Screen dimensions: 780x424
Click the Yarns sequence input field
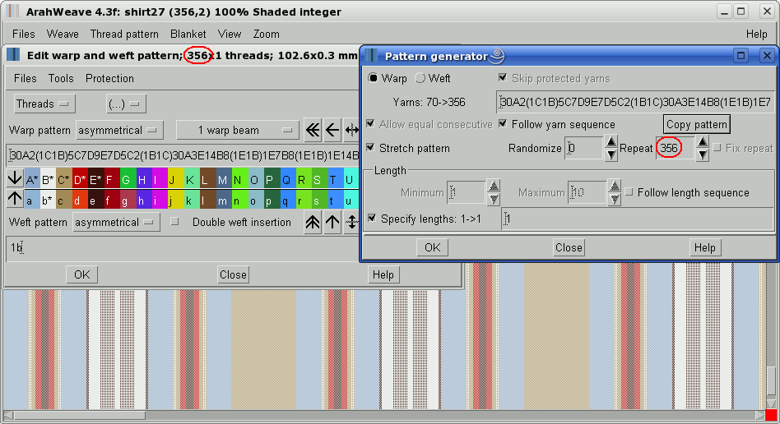[635, 103]
